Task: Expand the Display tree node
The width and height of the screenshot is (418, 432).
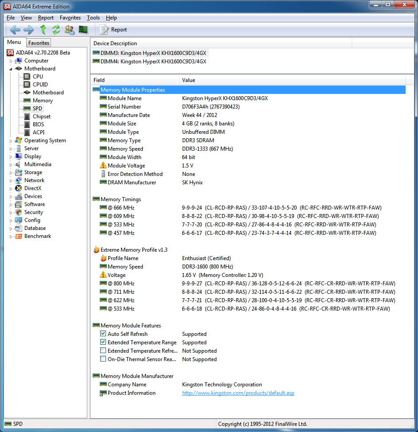Action: coord(11,157)
